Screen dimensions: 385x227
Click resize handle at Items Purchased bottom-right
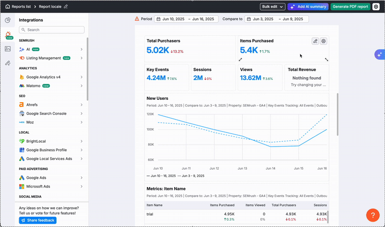[327, 59]
